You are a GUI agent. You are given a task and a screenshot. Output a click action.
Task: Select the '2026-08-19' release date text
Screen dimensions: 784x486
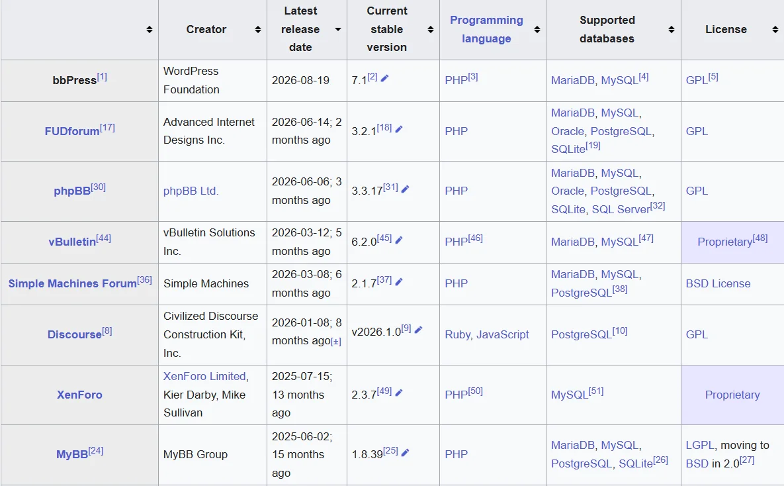point(300,80)
